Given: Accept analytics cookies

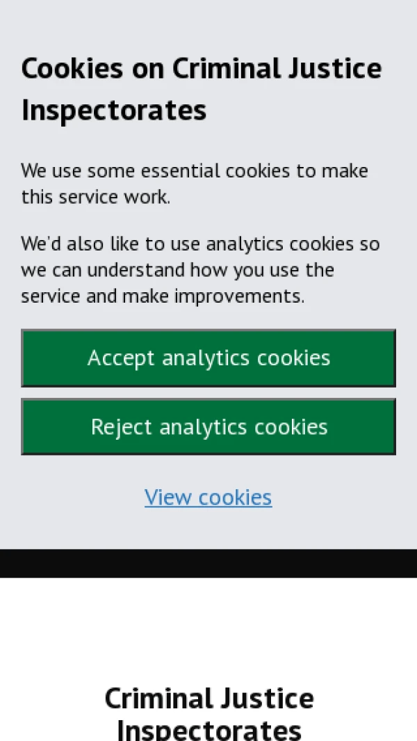Looking at the screenshot, I should click(208, 358).
